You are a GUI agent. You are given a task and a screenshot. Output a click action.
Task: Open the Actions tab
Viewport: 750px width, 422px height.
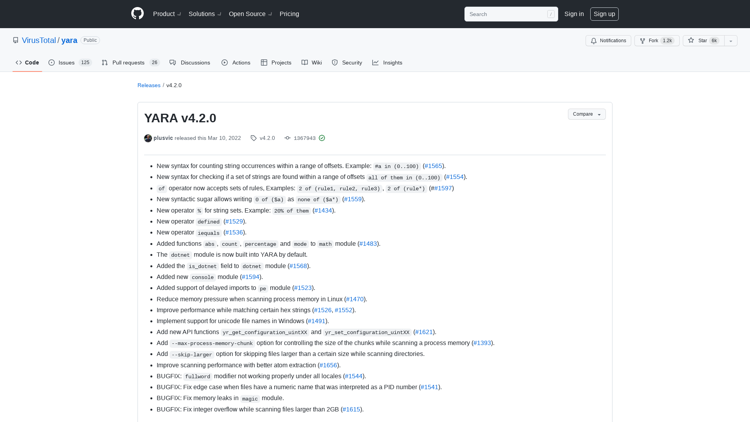click(236, 63)
